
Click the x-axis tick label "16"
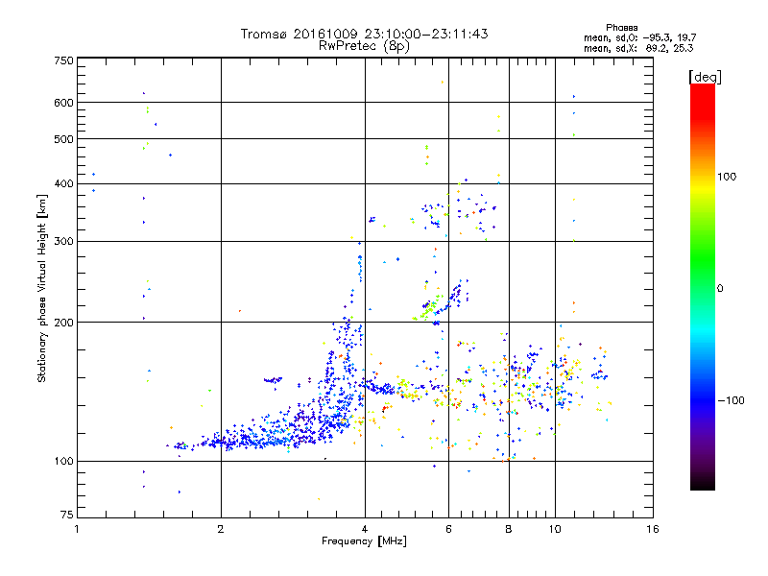coord(653,529)
